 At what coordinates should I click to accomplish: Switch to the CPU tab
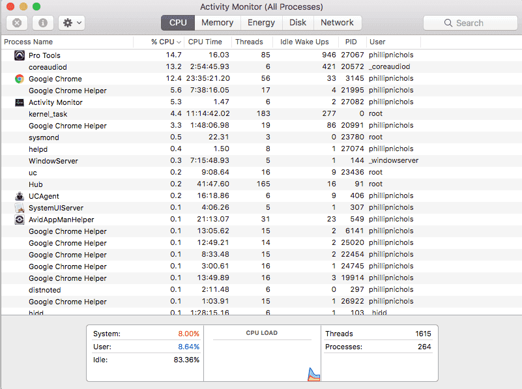click(x=178, y=23)
